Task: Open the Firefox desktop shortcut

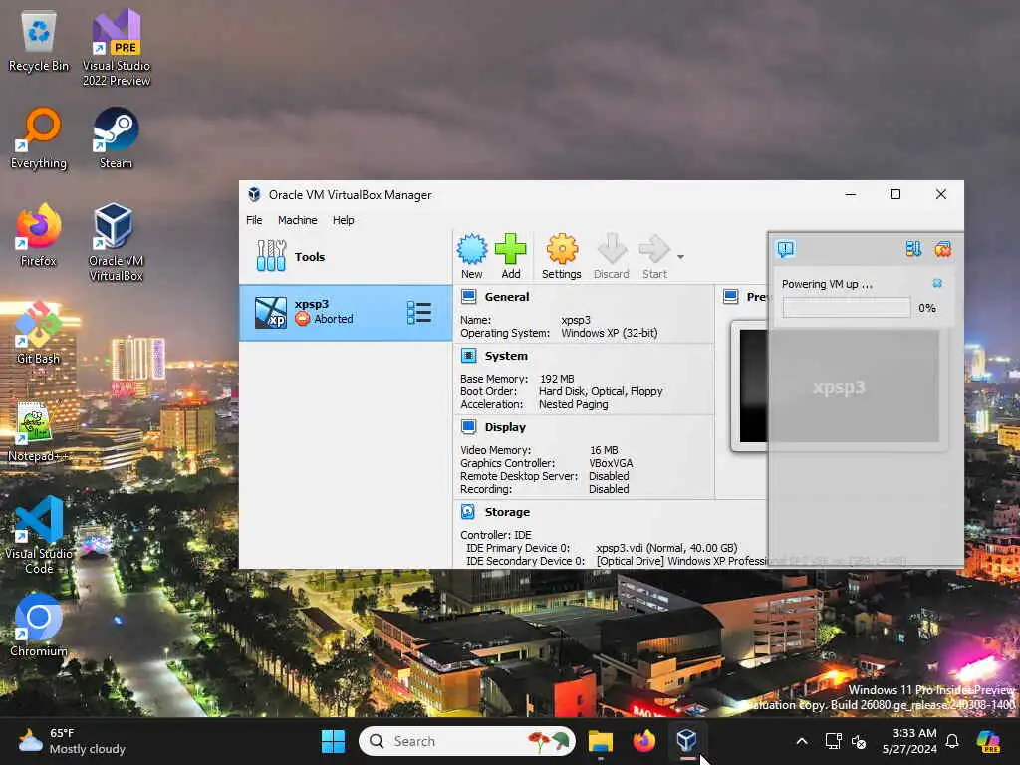Action: click(x=39, y=236)
